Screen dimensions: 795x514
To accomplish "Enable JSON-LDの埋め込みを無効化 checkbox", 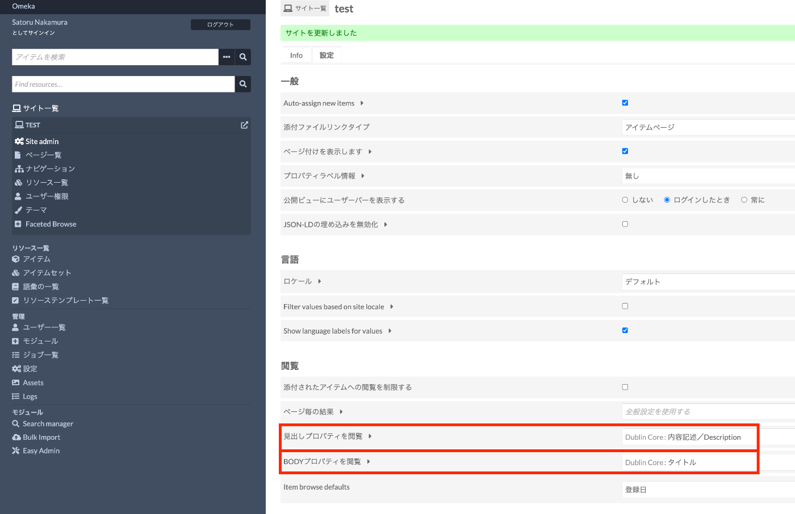I will 625,224.
